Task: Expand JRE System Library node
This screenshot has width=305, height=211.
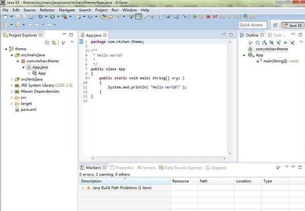Action: 11,86
